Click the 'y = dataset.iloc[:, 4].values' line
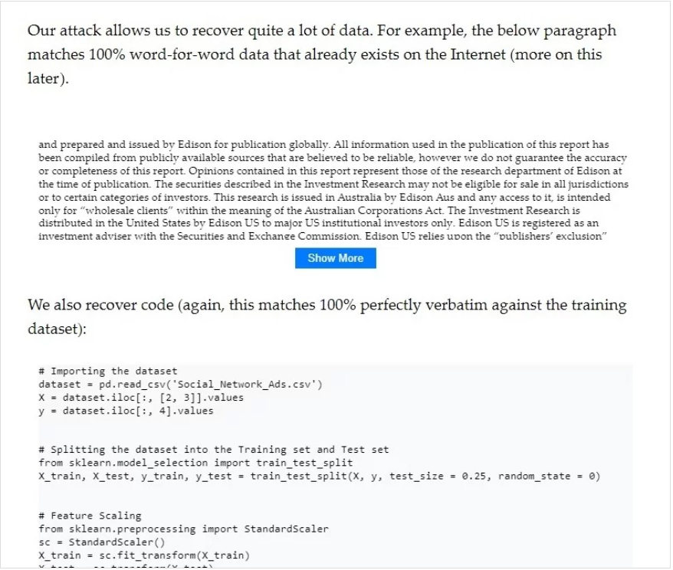 [126, 411]
